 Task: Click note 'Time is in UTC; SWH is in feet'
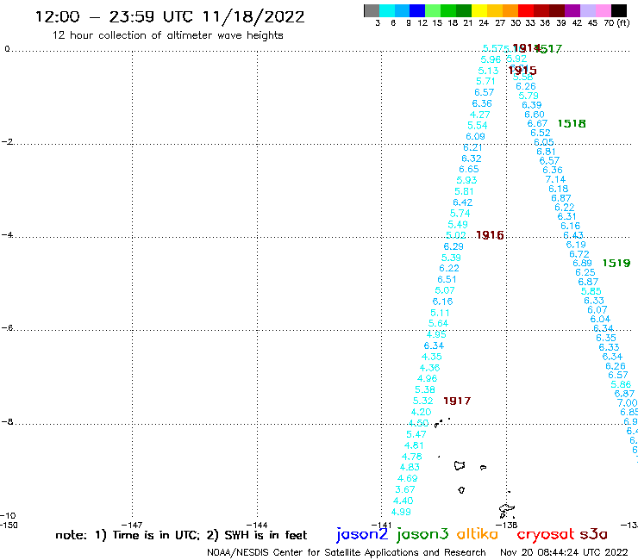pos(181,535)
